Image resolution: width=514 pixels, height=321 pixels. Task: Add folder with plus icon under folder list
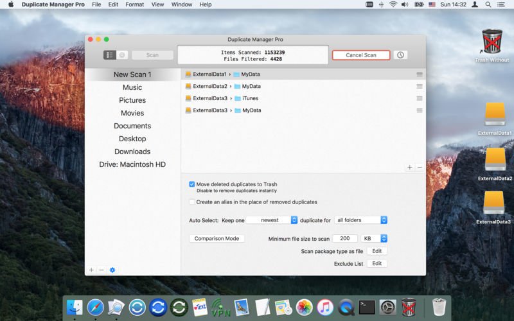coord(409,167)
